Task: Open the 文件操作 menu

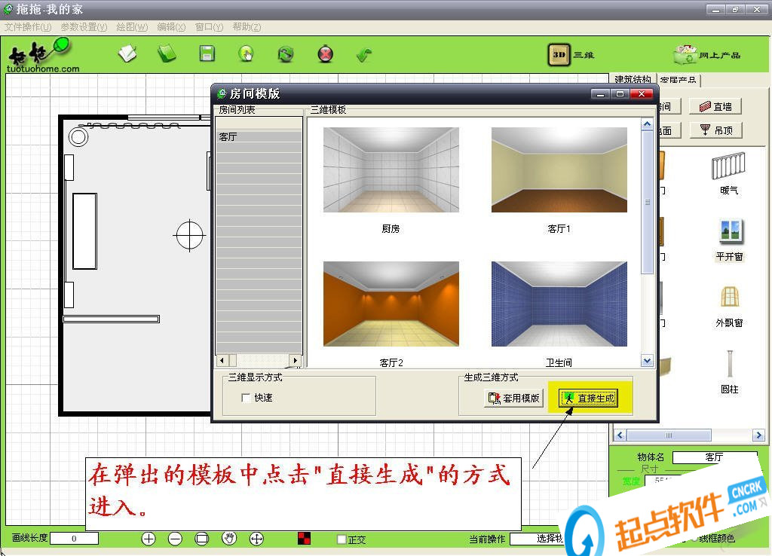Action: click(x=28, y=27)
